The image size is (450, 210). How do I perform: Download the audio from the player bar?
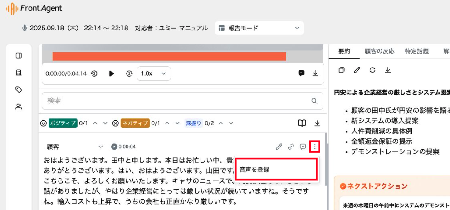coord(315,73)
